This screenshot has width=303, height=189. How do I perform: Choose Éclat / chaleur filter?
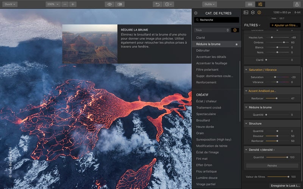point(206,101)
